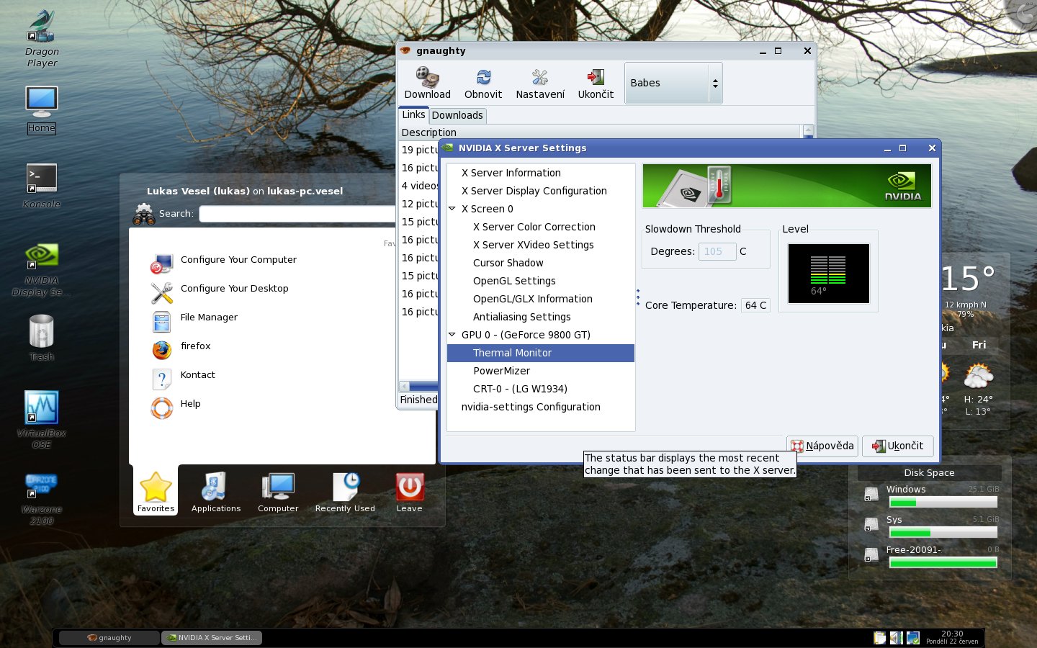Select CRT-0 (LG W1934) item
1037x648 pixels.
pyautogui.click(x=520, y=389)
